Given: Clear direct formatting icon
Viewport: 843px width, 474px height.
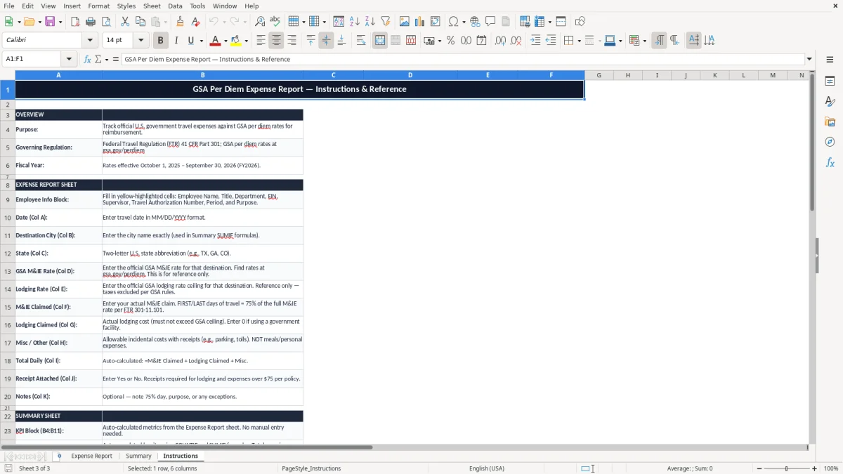Looking at the screenshot, I should click(195, 22).
